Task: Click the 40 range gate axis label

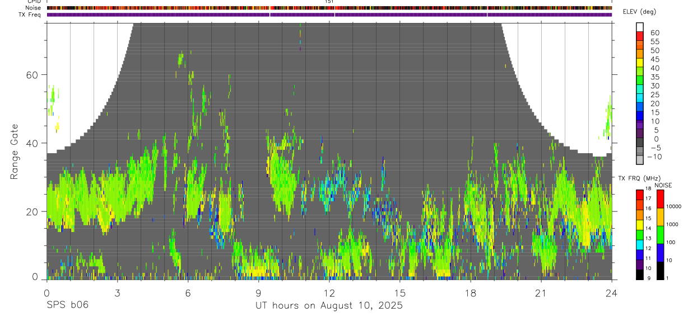Action: pyautogui.click(x=31, y=143)
